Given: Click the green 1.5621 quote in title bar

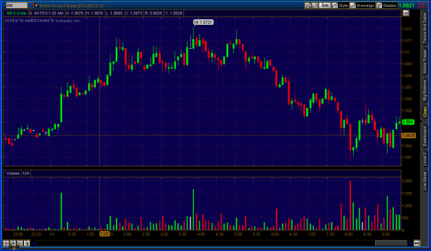Looking at the screenshot, I should point(407,6).
